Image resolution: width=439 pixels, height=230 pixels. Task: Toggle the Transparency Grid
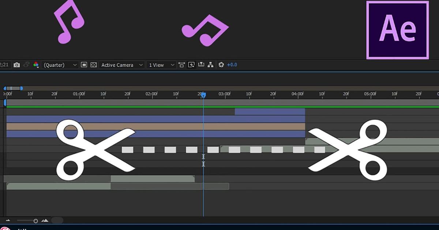(x=94, y=65)
